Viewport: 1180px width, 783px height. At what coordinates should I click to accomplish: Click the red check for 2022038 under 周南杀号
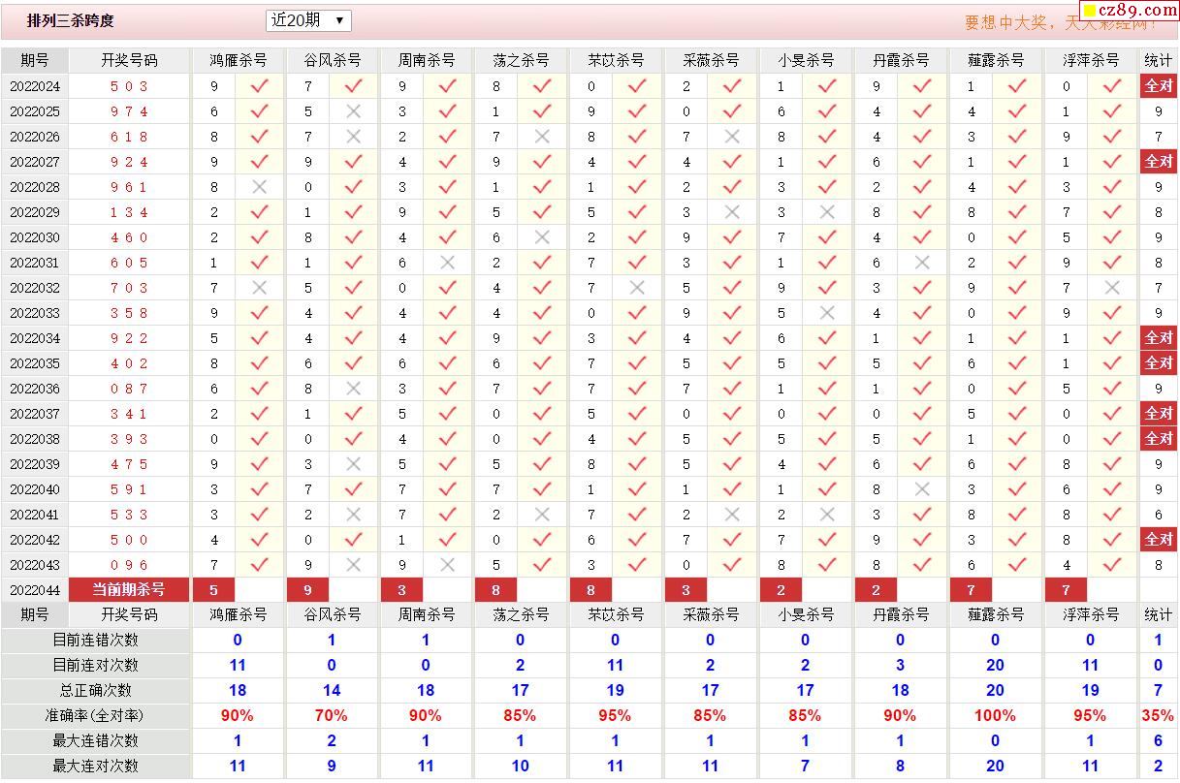(447, 439)
